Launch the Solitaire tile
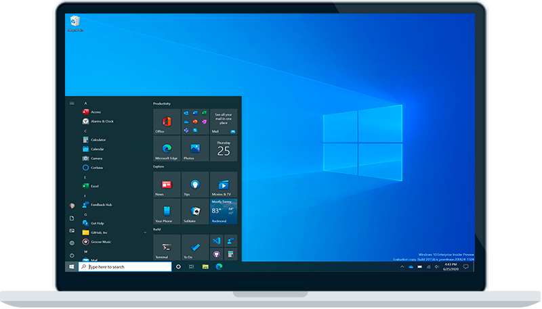542x309 pixels. coord(195,212)
